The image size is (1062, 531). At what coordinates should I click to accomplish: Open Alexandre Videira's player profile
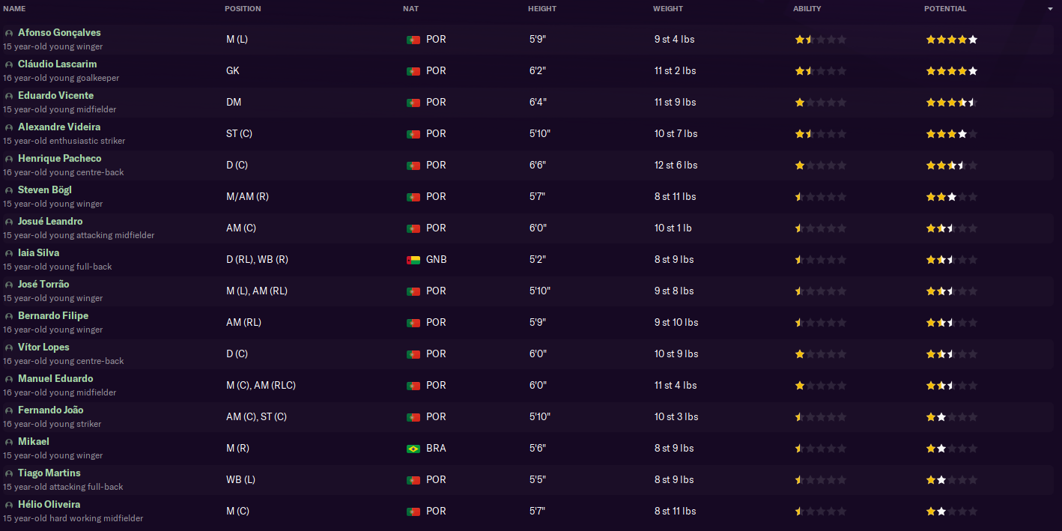59,127
